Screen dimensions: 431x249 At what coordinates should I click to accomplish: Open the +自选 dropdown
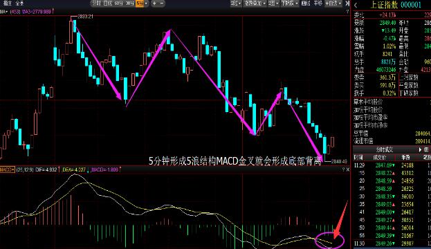[333, 3]
